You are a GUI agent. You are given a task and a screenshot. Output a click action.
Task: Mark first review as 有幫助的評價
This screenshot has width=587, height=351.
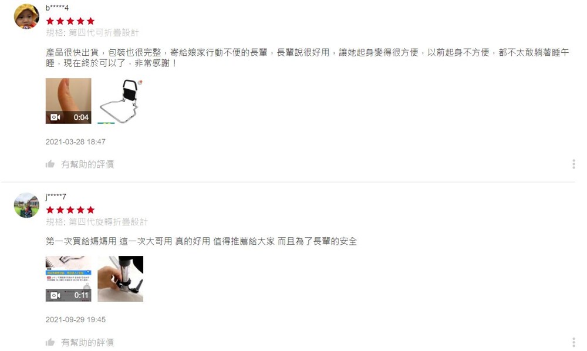pyautogui.click(x=87, y=164)
